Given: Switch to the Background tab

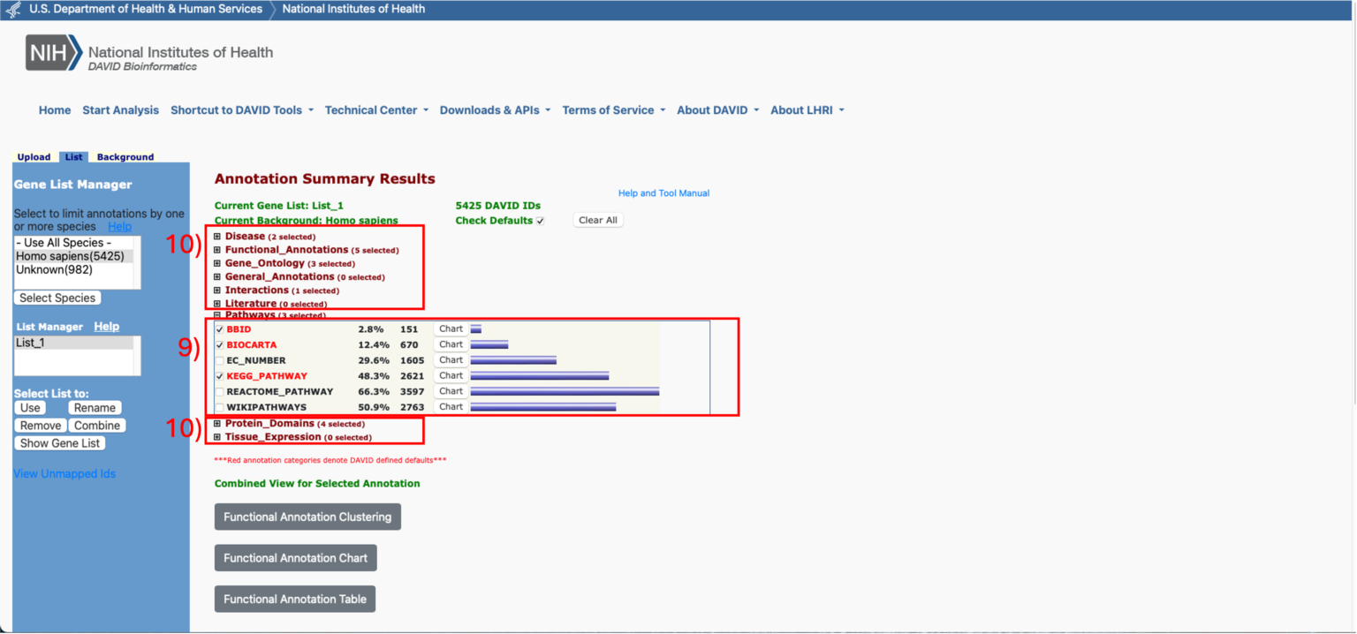Looking at the screenshot, I should pos(125,157).
